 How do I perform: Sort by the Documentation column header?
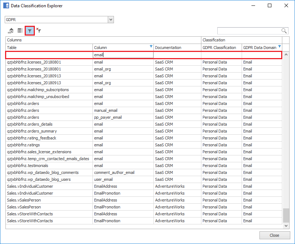point(177,48)
